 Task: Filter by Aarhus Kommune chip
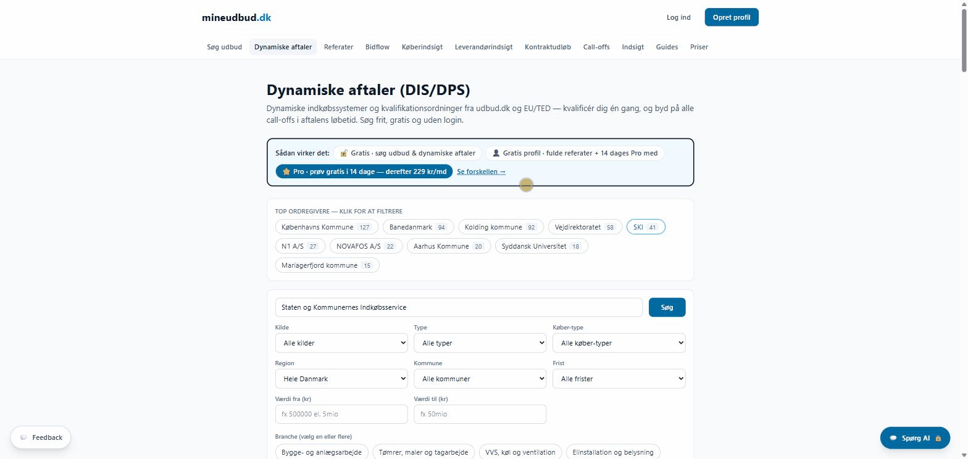(448, 246)
